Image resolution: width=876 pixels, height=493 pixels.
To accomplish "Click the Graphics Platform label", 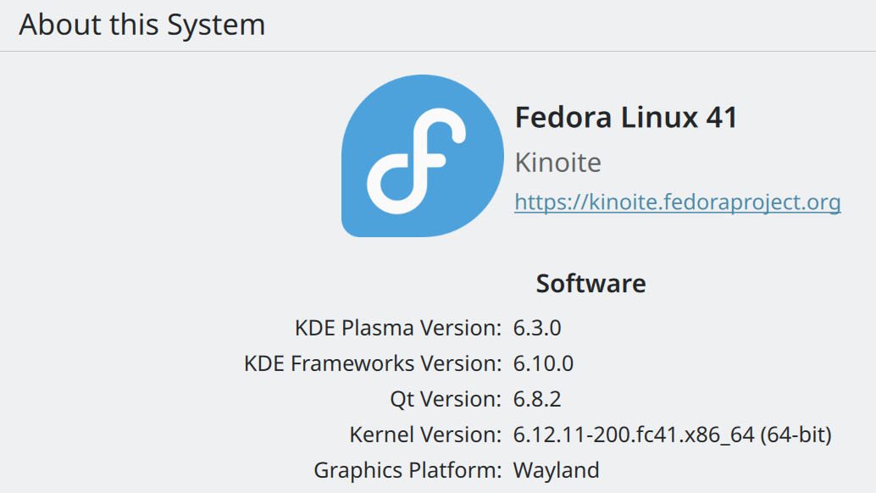I will click(x=408, y=470).
